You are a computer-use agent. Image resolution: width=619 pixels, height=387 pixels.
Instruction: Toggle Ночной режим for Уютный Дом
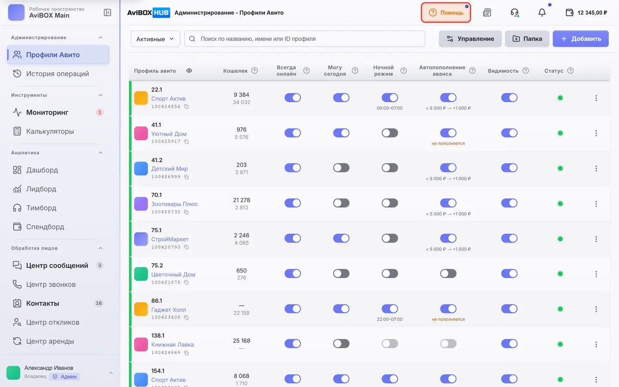(390, 133)
